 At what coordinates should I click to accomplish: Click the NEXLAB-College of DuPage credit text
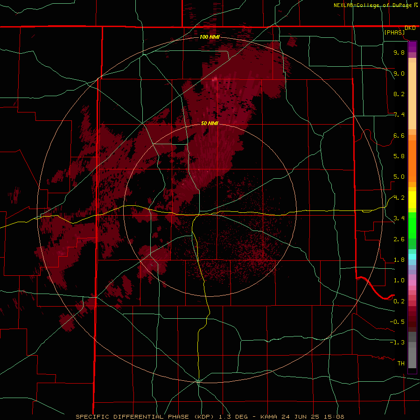pos(373,5)
